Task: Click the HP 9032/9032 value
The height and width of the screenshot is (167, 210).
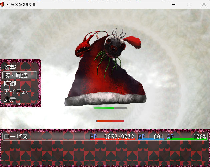Action: coord(112,137)
